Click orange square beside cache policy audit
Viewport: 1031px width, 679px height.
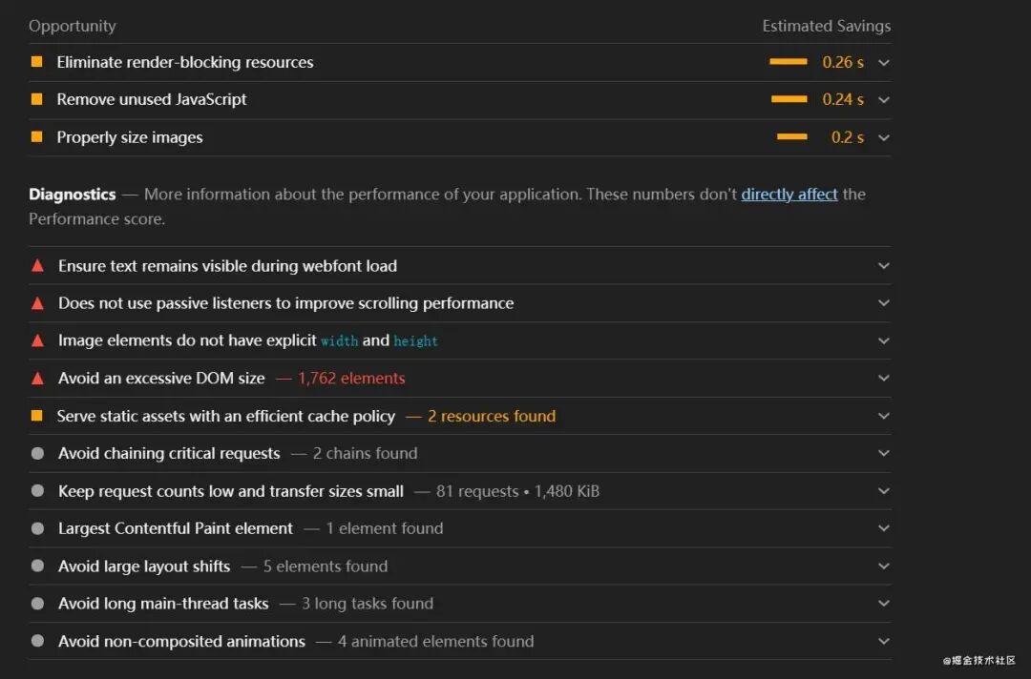[x=37, y=416]
